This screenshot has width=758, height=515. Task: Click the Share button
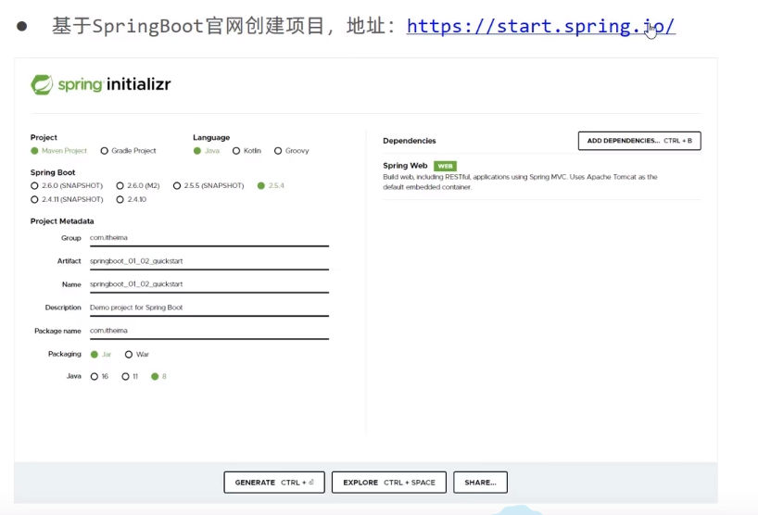coord(480,483)
